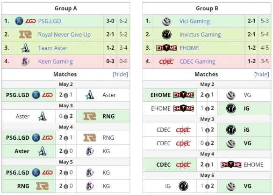Screen dimensions: 273x195
Task: Open the Invictus Gaming link
Action: pos(200,35)
